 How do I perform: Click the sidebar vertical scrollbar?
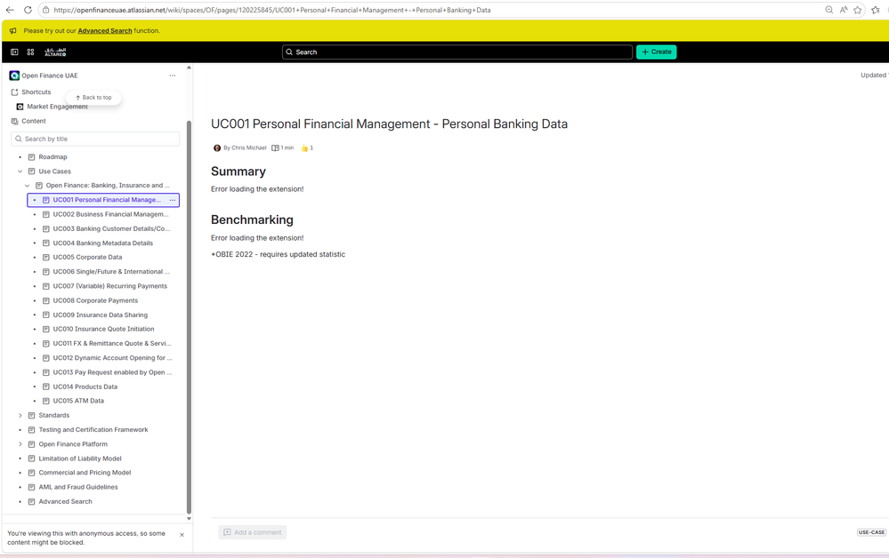click(x=189, y=317)
